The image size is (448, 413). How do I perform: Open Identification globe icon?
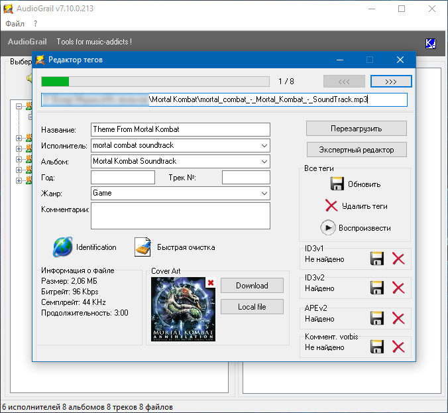[62, 247]
